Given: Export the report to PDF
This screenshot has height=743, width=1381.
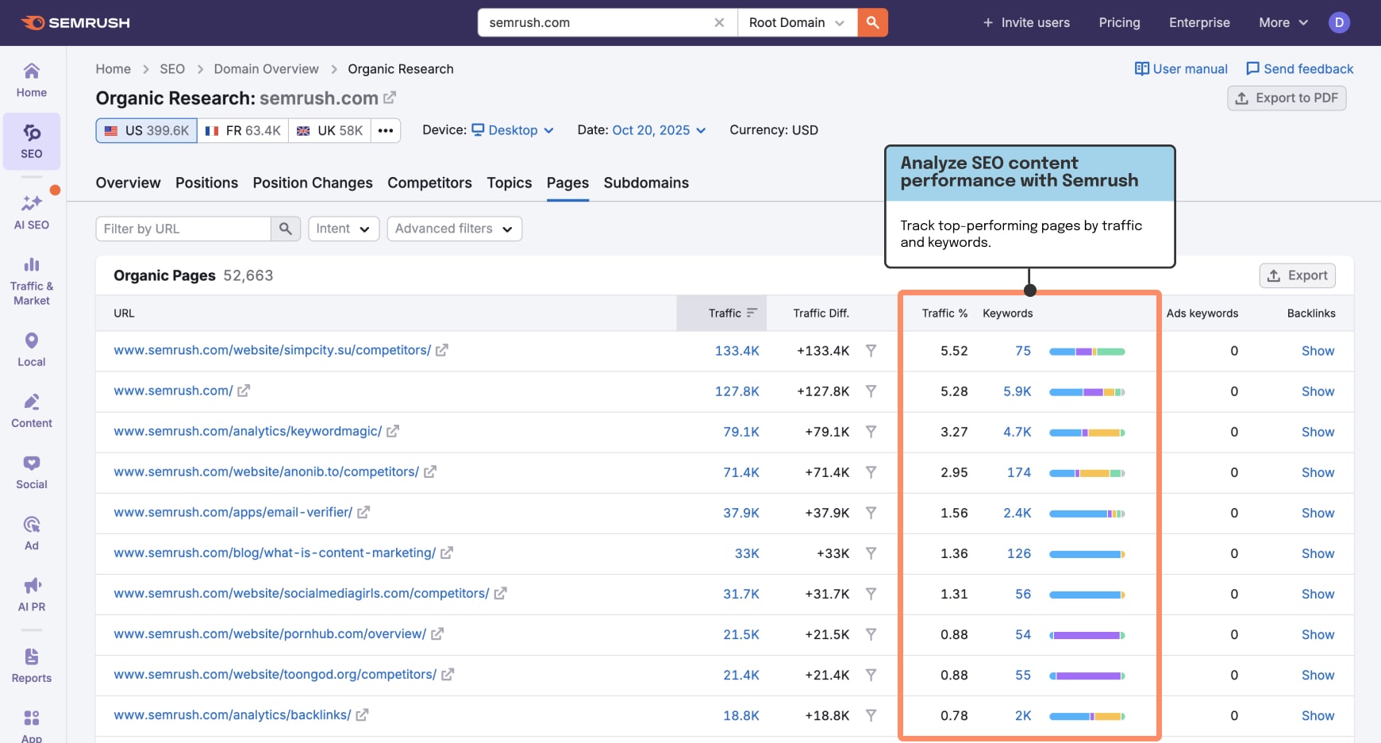Looking at the screenshot, I should [x=1287, y=98].
